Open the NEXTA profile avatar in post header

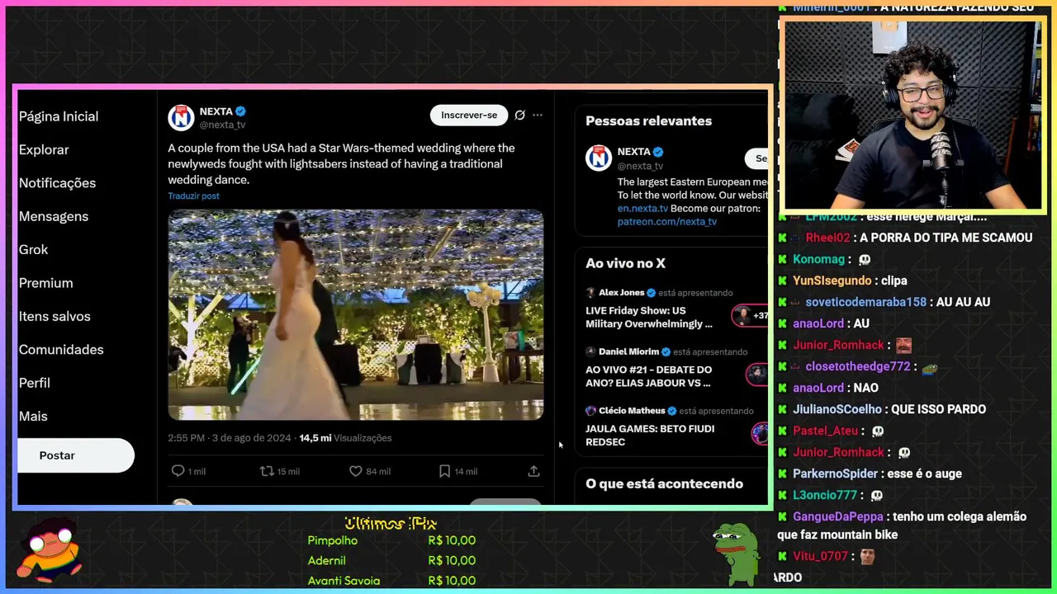181,117
